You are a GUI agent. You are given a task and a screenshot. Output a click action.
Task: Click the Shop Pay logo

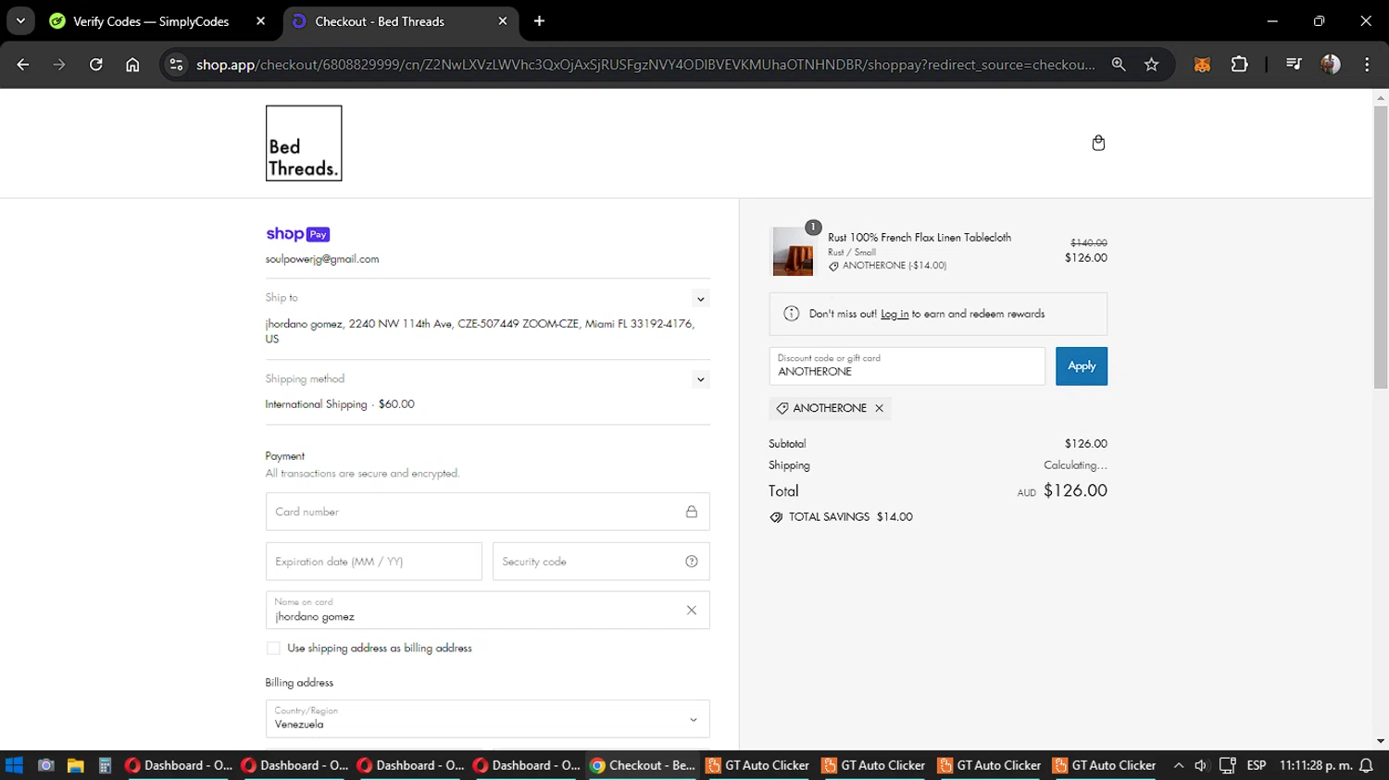tap(297, 234)
